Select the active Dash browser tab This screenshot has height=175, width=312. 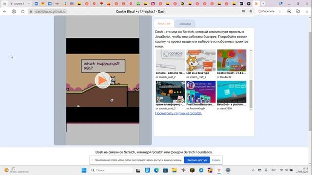coord(256,3)
